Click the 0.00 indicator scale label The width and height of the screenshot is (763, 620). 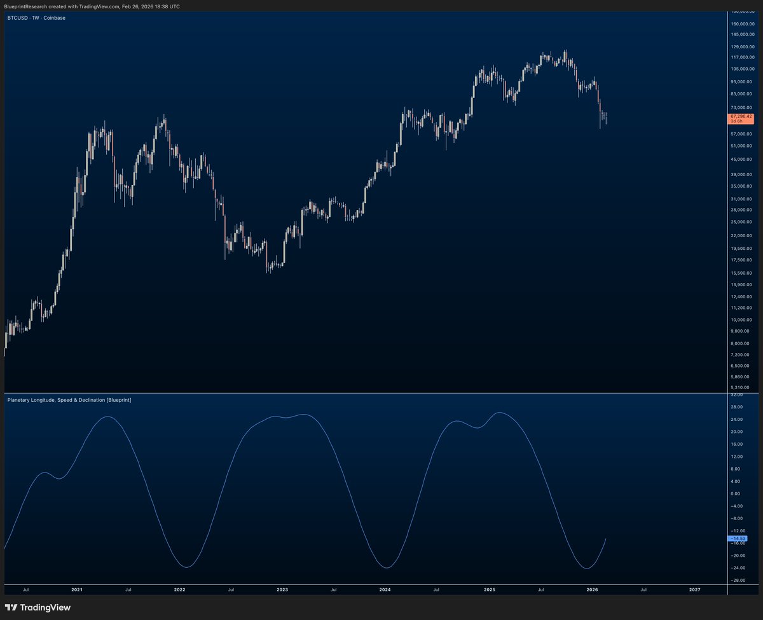[737, 493]
